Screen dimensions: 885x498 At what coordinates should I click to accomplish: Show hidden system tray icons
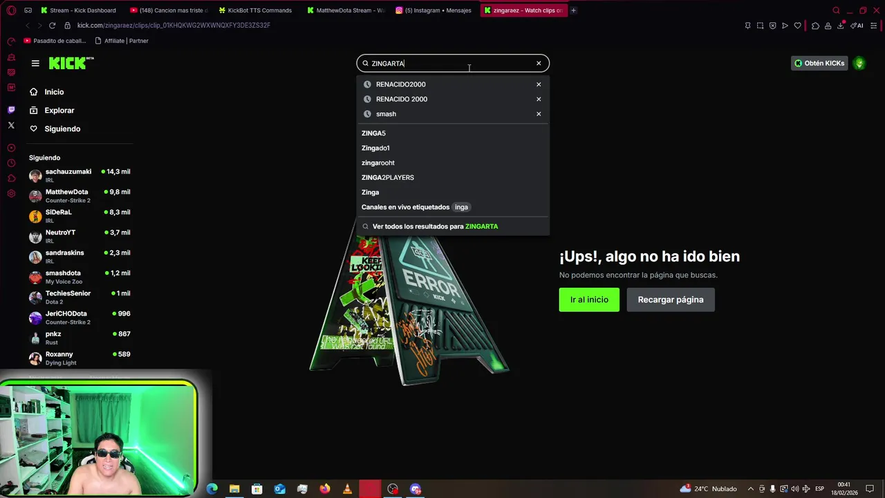751,489
